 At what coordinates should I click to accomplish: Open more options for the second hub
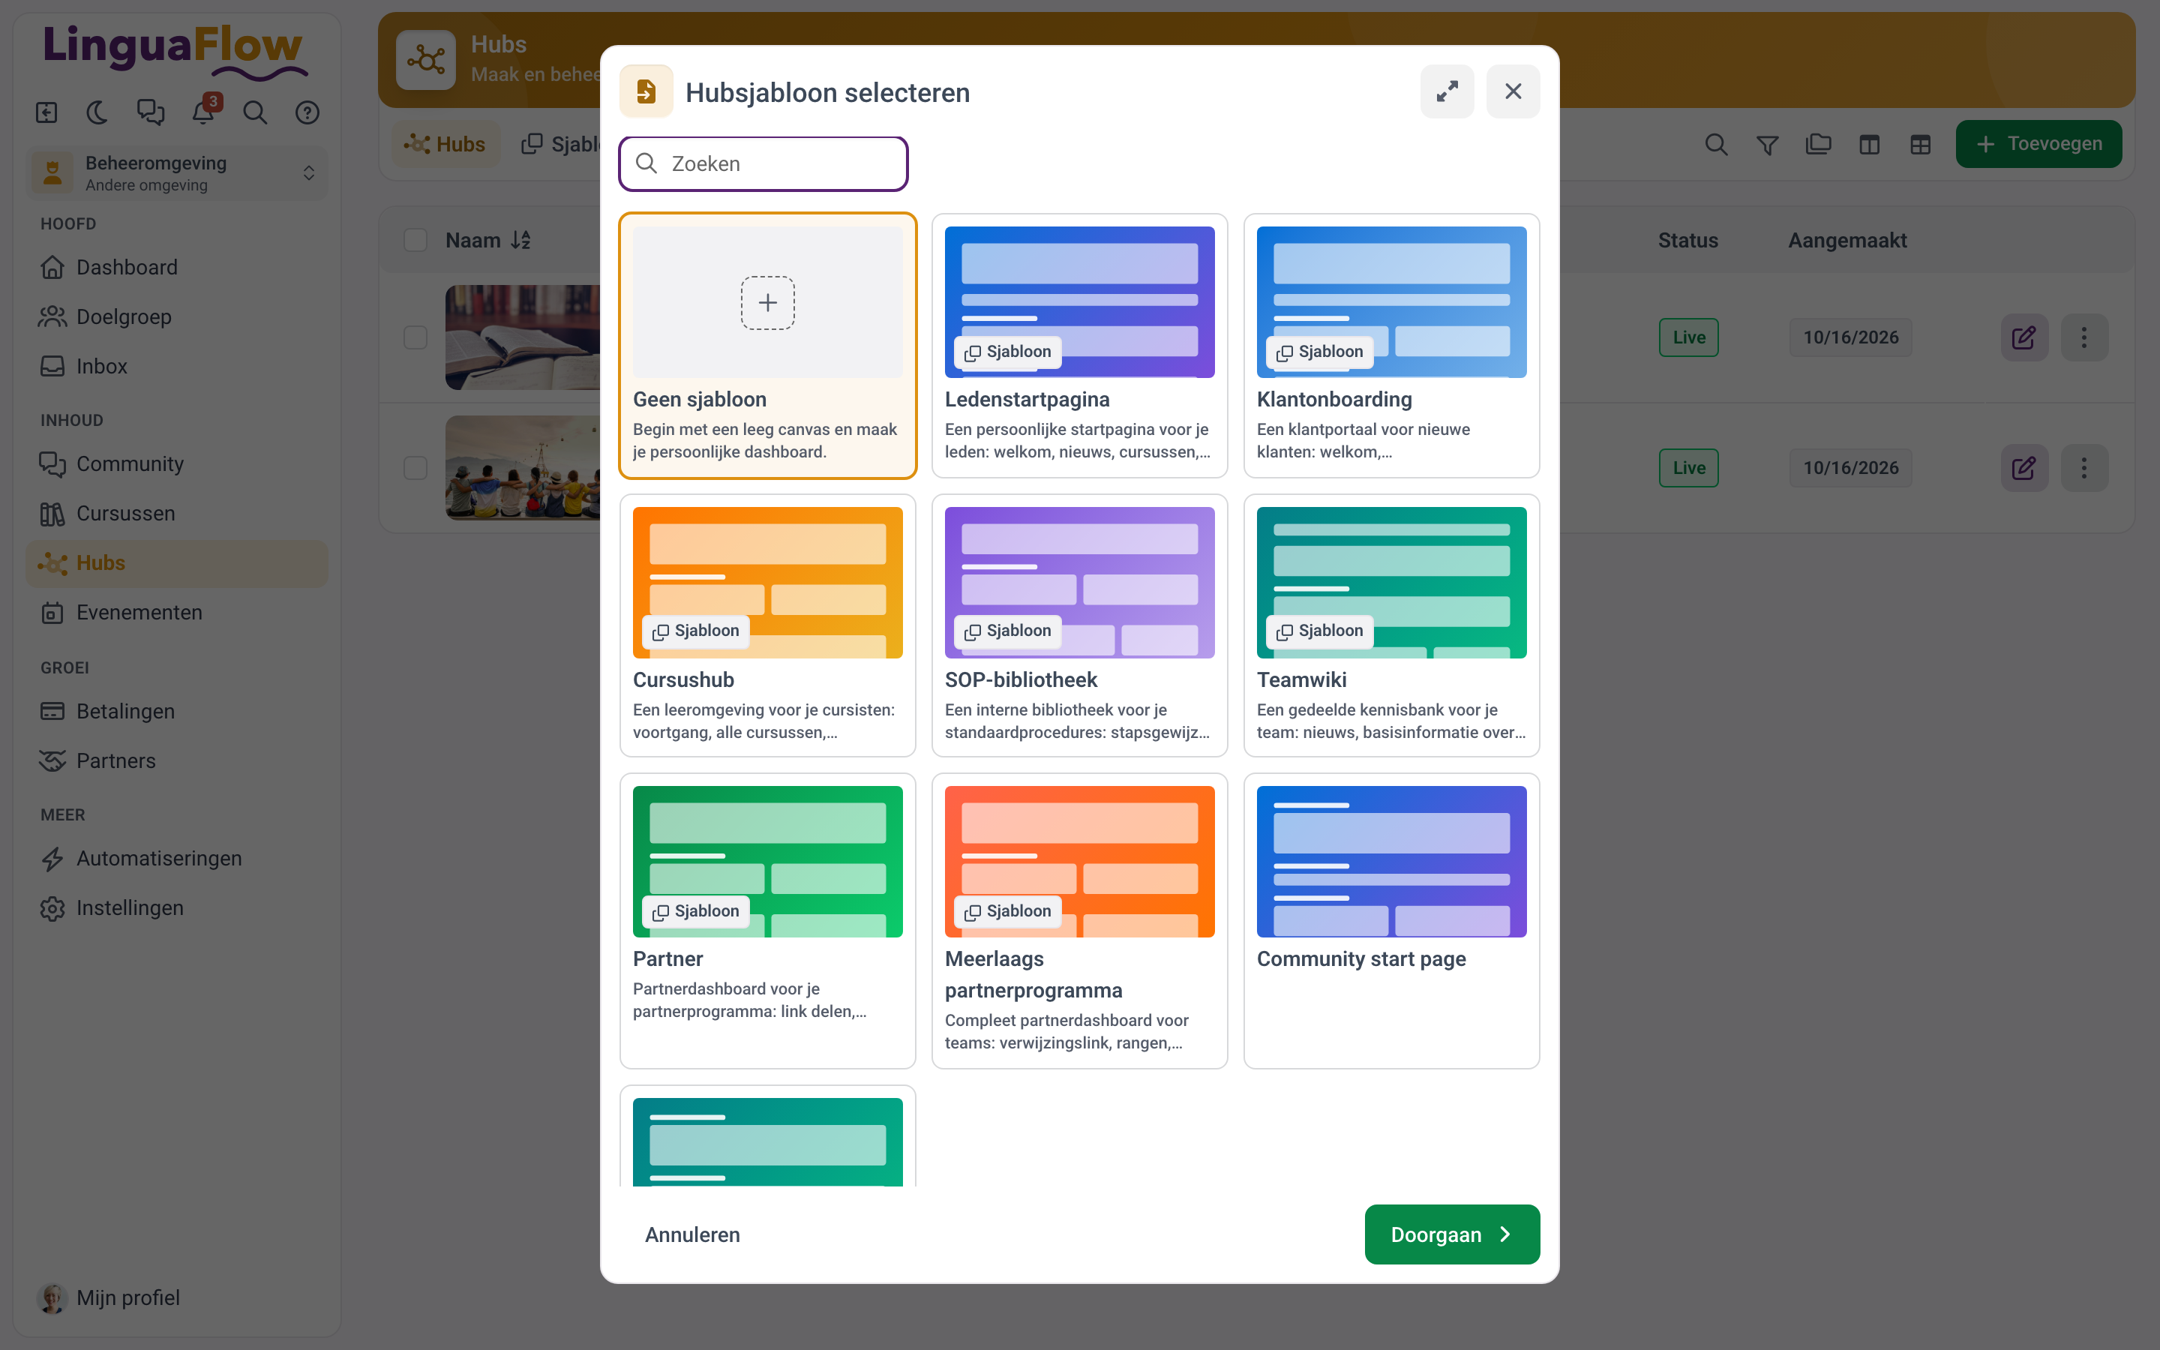pyautogui.click(x=2084, y=468)
